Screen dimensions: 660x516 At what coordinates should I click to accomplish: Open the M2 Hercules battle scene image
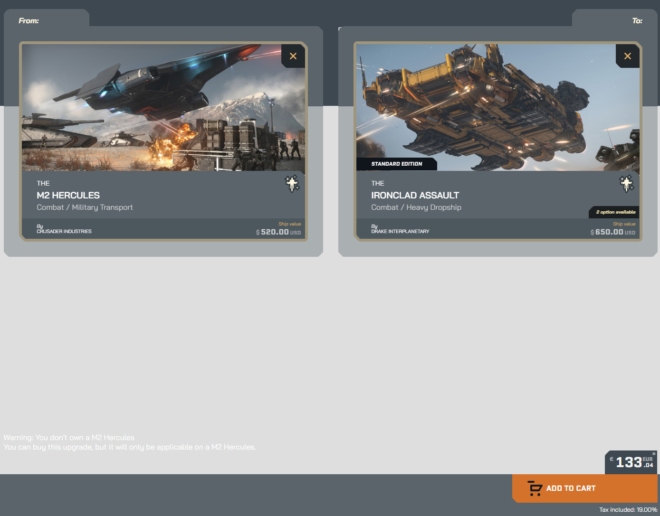[163, 107]
